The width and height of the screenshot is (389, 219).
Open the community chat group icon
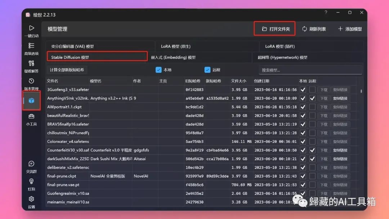pyautogui.click(x=31, y=167)
